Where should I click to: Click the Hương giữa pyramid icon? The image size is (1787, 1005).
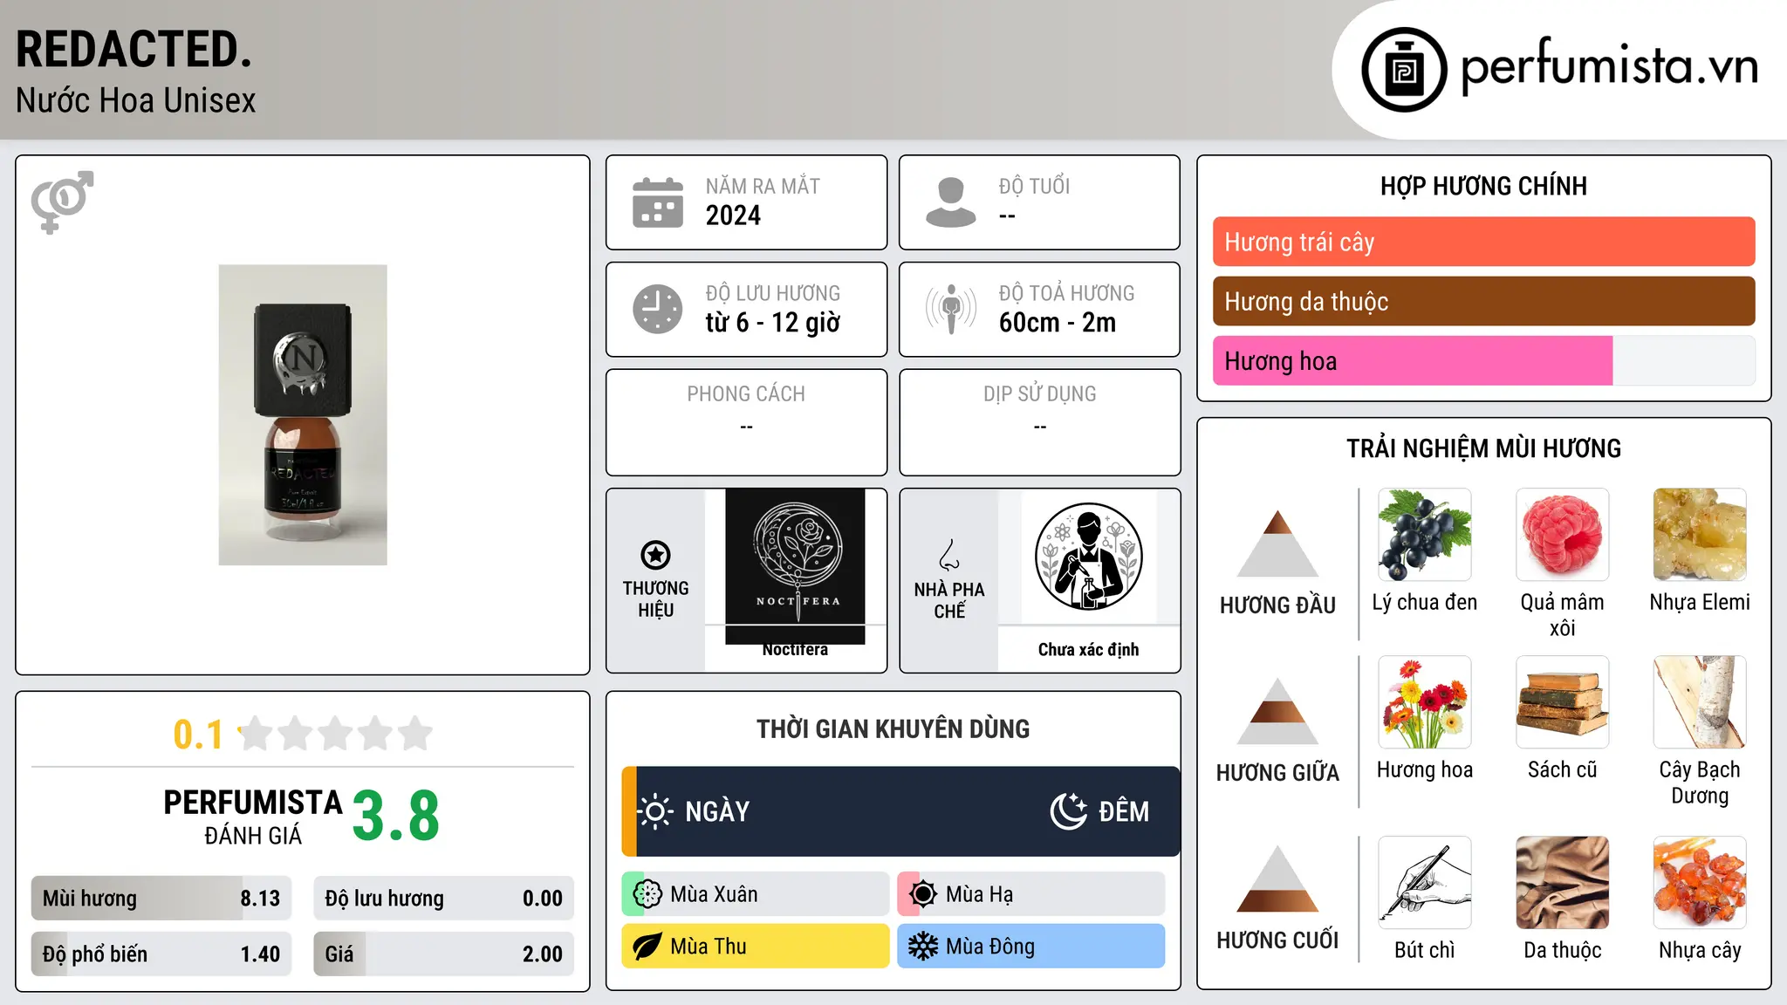1277,711
